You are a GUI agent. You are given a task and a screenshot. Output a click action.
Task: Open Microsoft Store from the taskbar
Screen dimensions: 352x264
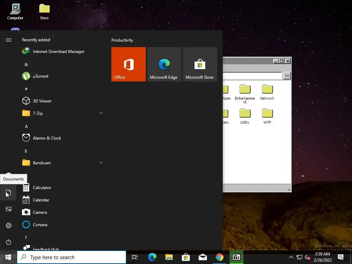click(x=186, y=257)
